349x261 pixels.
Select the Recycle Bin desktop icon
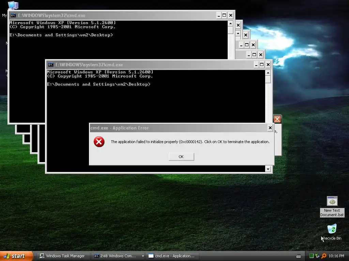332,232
